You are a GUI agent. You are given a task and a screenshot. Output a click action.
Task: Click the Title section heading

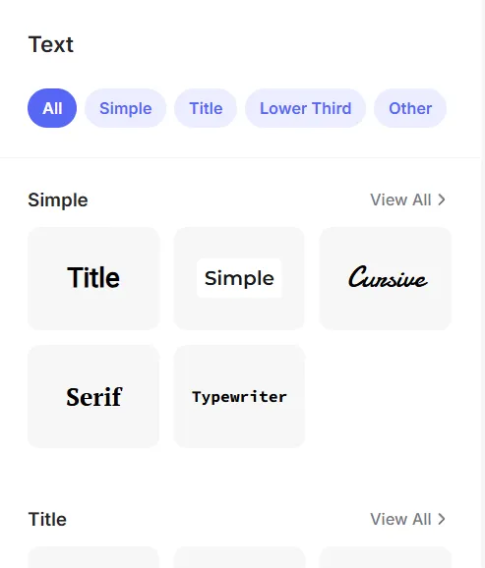tap(47, 520)
